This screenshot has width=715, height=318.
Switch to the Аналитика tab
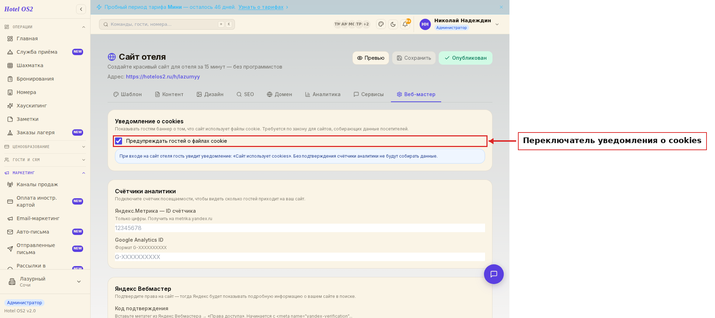[323, 94]
